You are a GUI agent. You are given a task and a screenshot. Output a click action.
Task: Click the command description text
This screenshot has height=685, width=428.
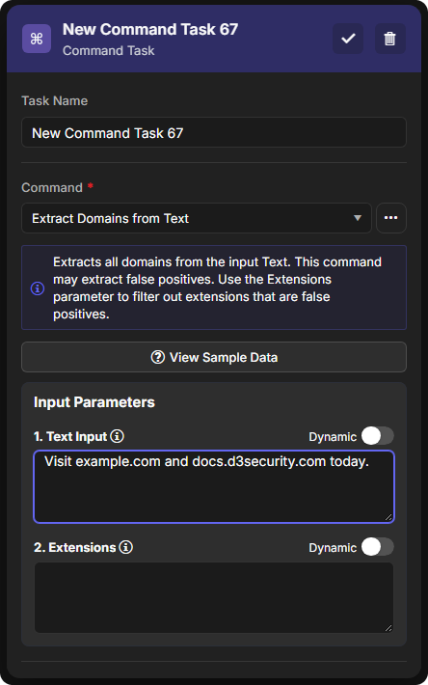(x=217, y=288)
